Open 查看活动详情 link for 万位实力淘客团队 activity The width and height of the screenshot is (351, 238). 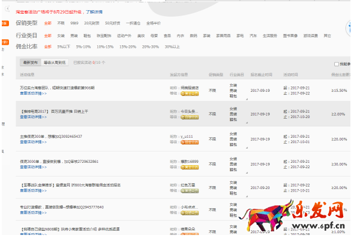pos(33,93)
